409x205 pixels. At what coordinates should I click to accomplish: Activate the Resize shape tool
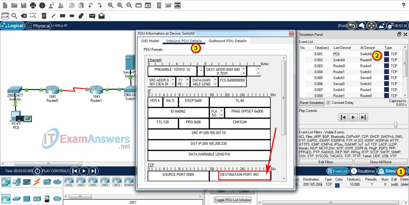(x=33, y=16)
